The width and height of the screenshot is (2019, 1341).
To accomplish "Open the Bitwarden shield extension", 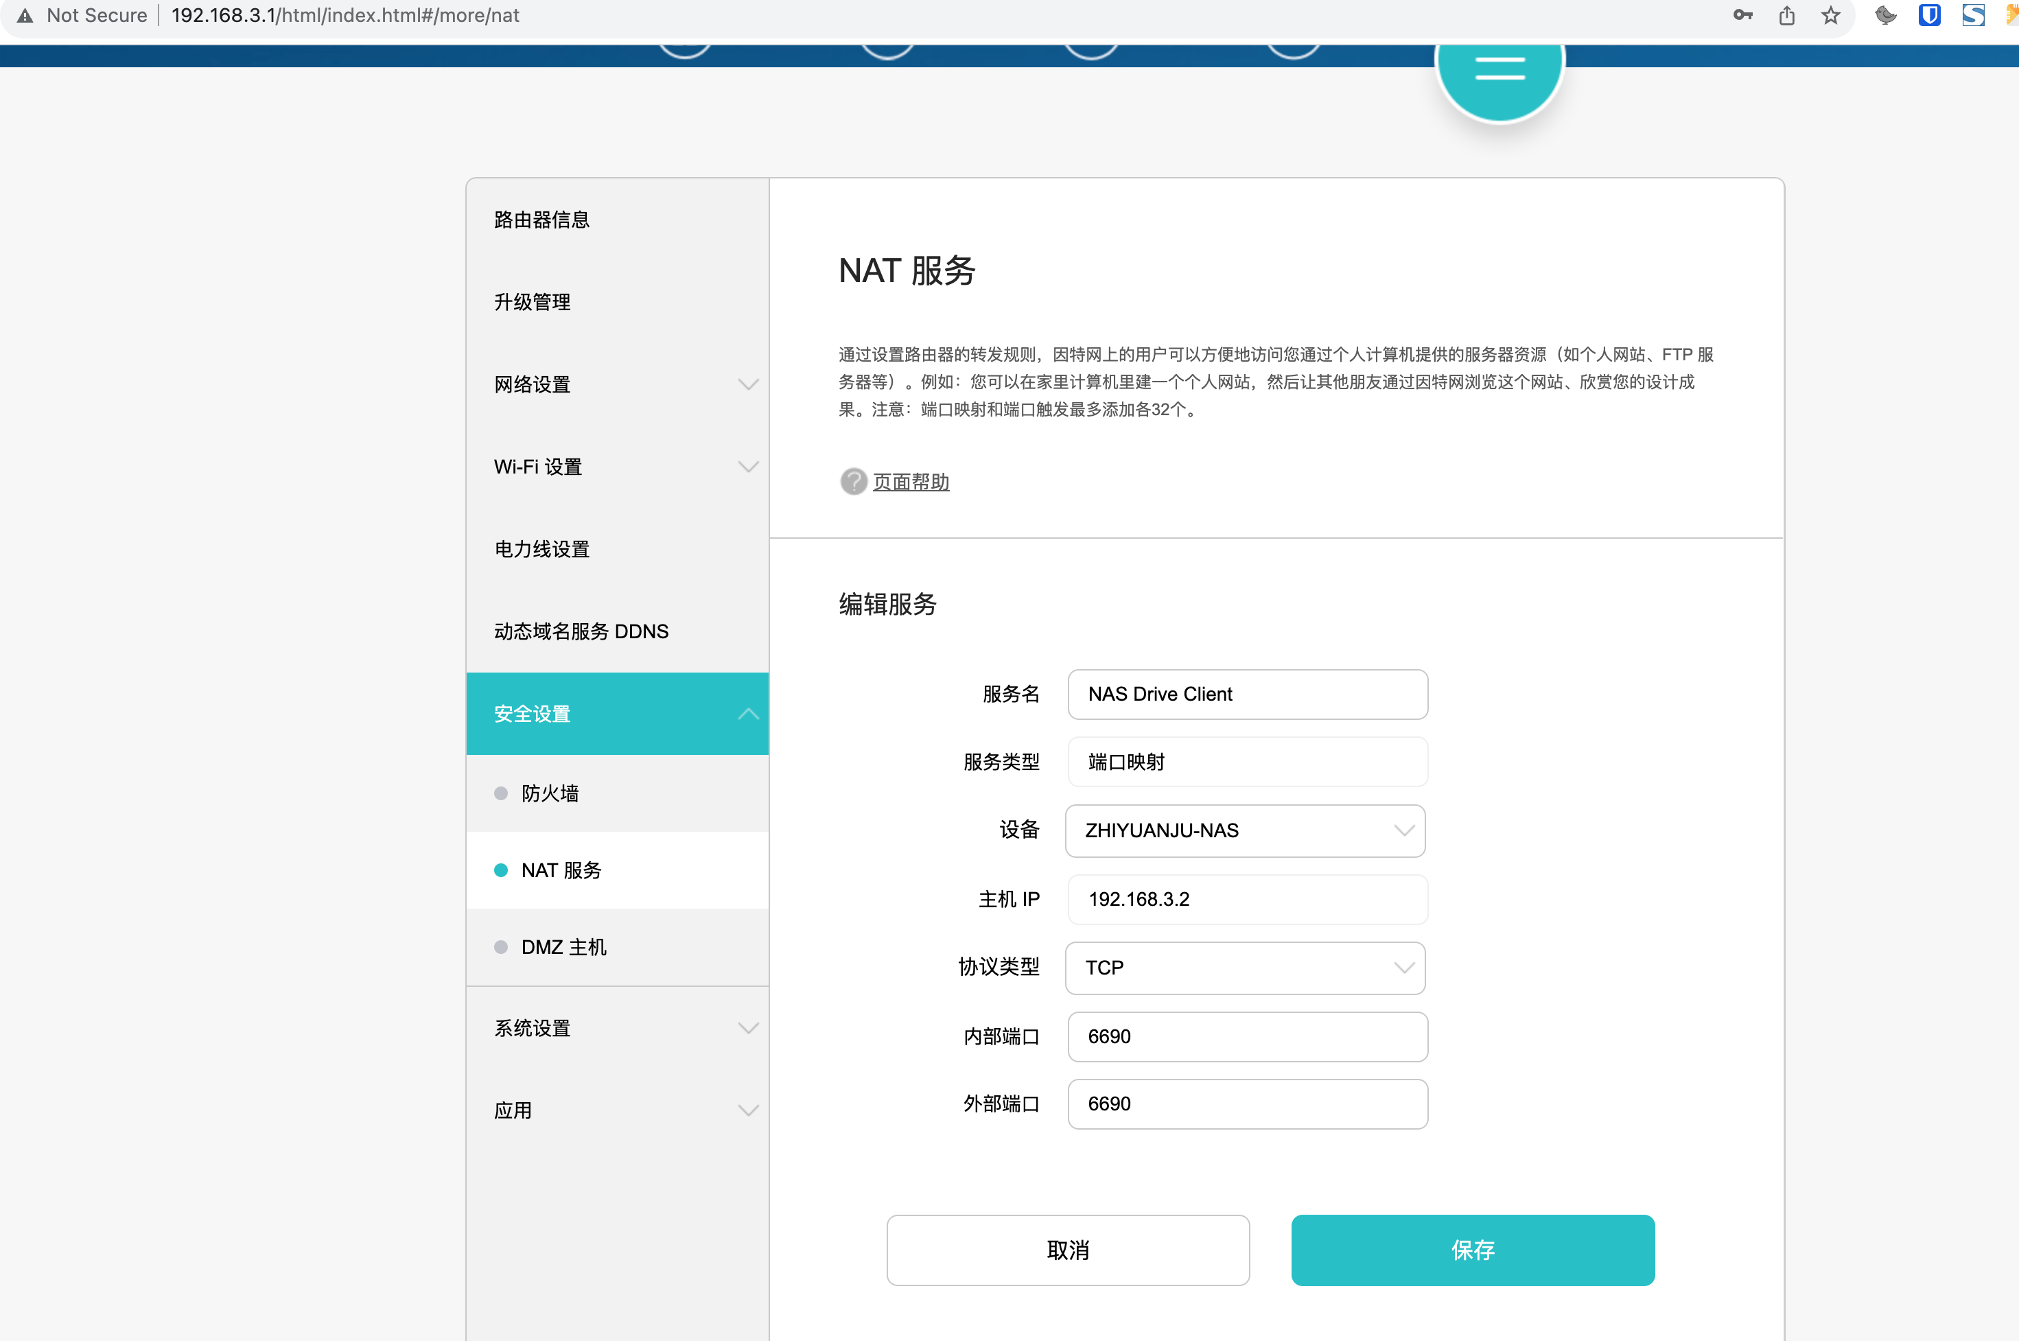I will (1929, 15).
